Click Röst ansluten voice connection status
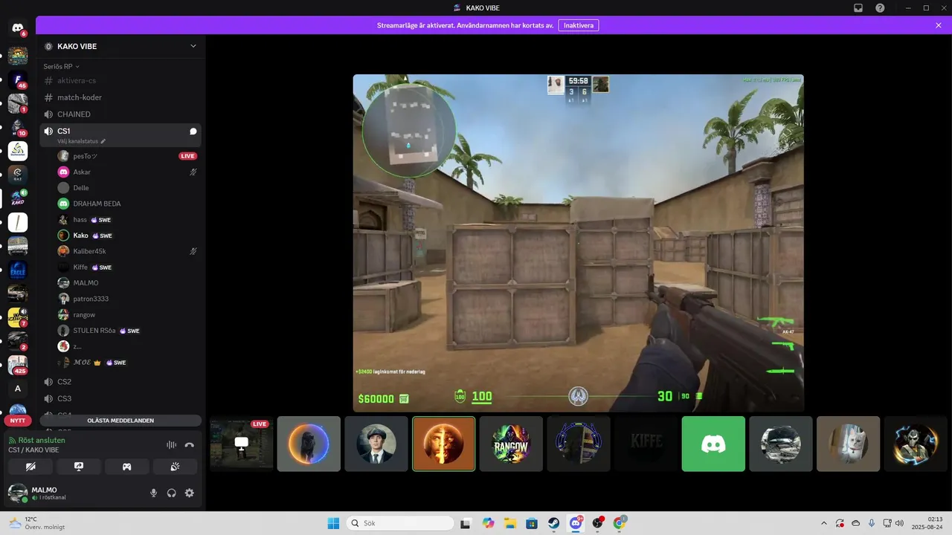 pos(40,441)
